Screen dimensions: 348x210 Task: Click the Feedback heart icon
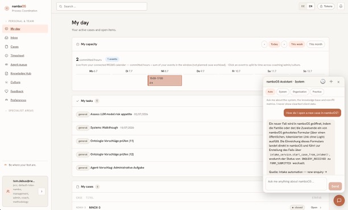[6, 91]
